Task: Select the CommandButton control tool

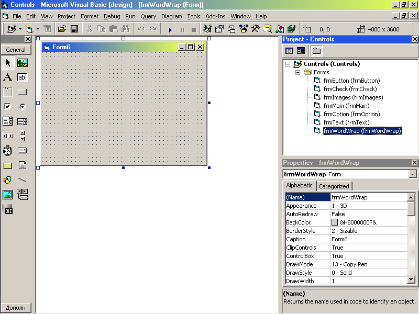Action: [x=23, y=92]
